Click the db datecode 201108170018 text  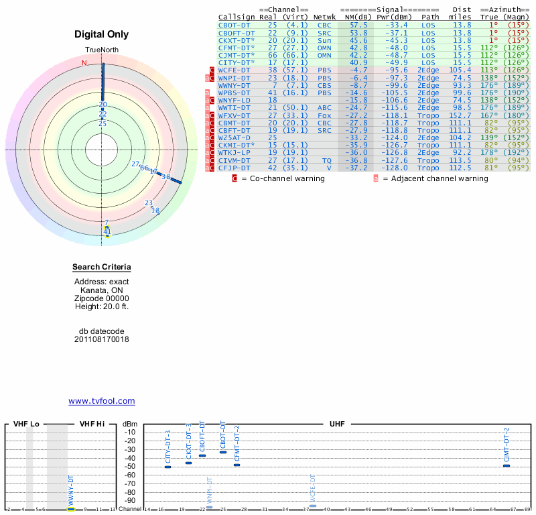[x=102, y=335]
